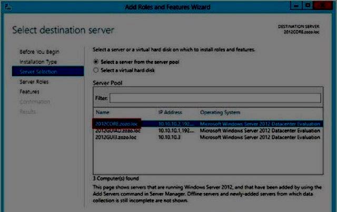Go to the Installation Type step
Screen dimensions: 337x212
(x=38, y=62)
